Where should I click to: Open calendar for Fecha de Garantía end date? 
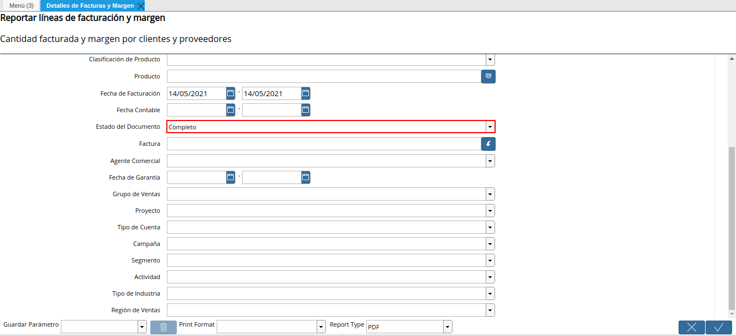point(306,177)
